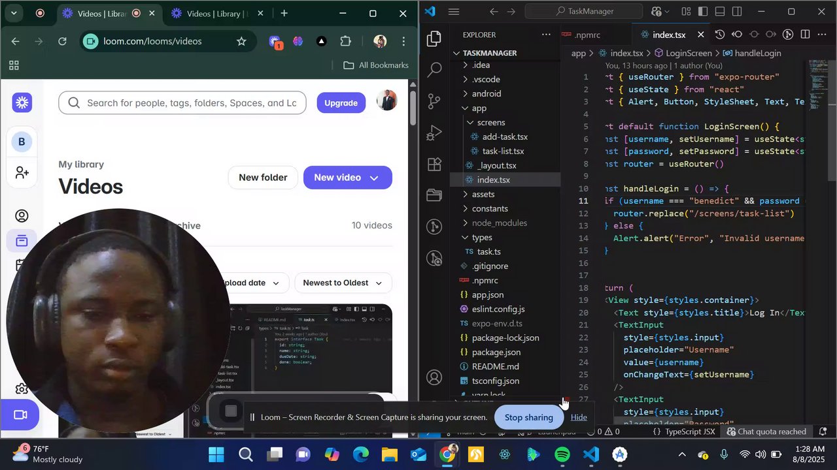
Task: Open Run and Debug view in VS Code
Action: 434,133
